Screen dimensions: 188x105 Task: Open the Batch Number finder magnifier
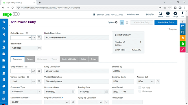(x=39, y=38)
